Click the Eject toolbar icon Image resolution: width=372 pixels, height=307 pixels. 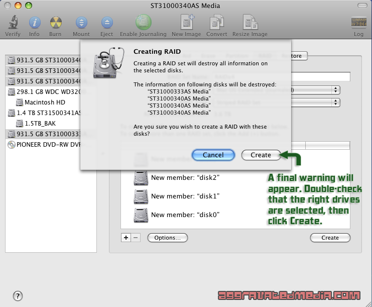click(107, 23)
